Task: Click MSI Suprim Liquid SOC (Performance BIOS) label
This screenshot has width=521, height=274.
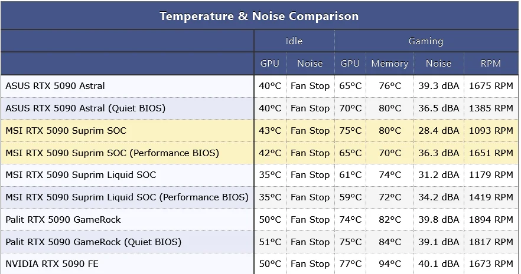Action: 127,197
